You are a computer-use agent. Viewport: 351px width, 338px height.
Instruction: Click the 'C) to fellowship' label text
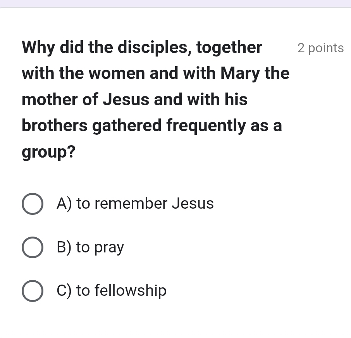[x=111, y=290]
